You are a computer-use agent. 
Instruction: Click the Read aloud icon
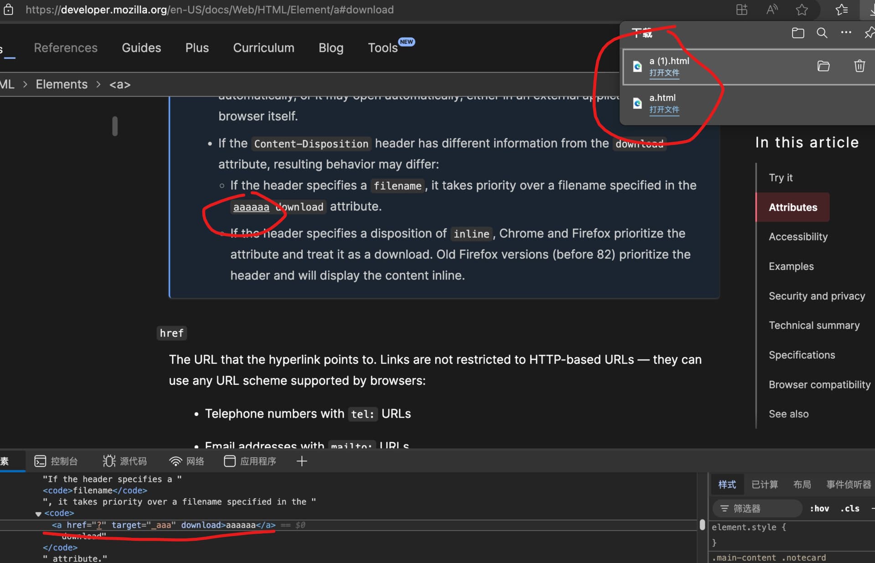click(772, 10)
